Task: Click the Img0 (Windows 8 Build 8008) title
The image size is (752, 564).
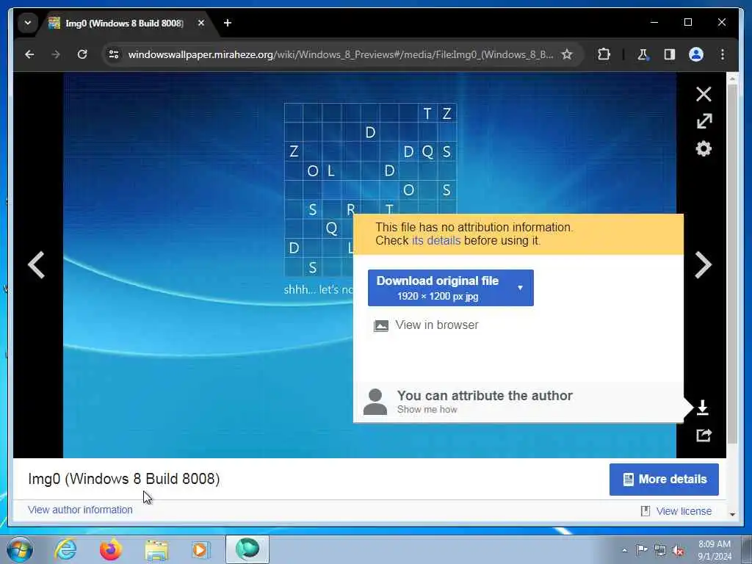Action: (x=123, y=479)
